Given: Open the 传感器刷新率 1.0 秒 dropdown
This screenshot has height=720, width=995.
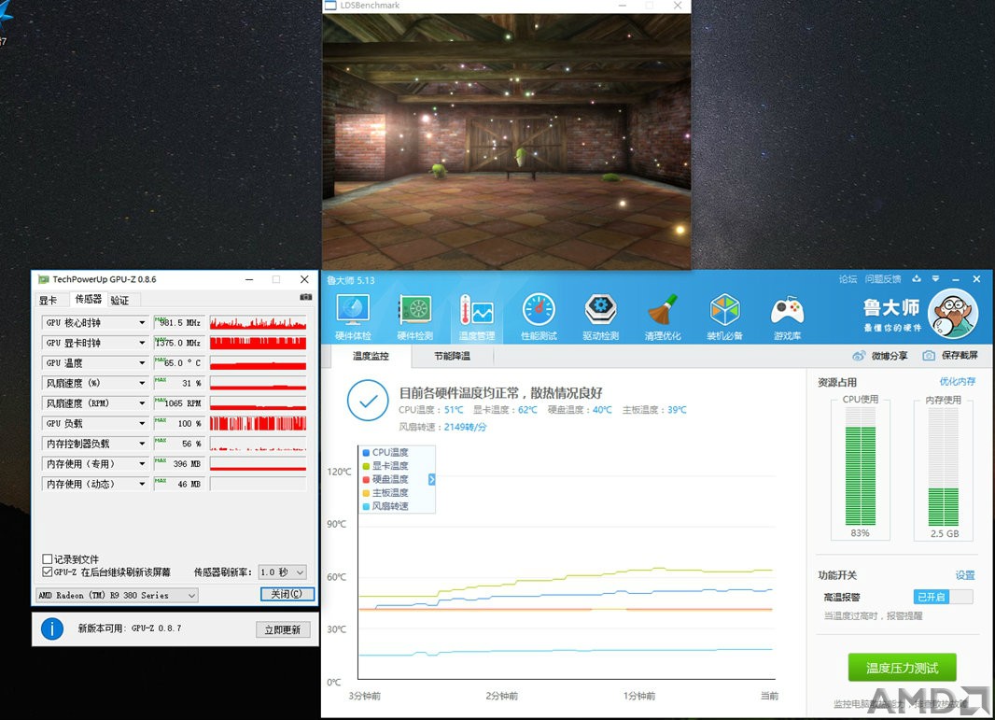Looking at the screenshot, I should pyautogui.click(x=283, y=572).
